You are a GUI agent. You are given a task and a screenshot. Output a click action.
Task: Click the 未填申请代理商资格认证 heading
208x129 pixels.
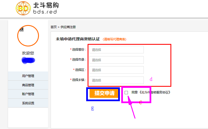pyautogui.click(x=78, y=39)
